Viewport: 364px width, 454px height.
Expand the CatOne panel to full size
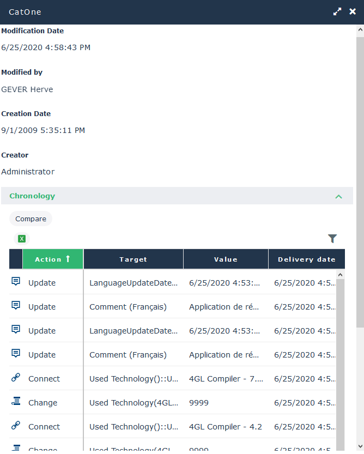coord(338,11)
